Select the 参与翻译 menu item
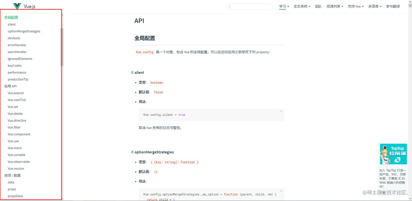The image size is (412, 201). [393, 6]
